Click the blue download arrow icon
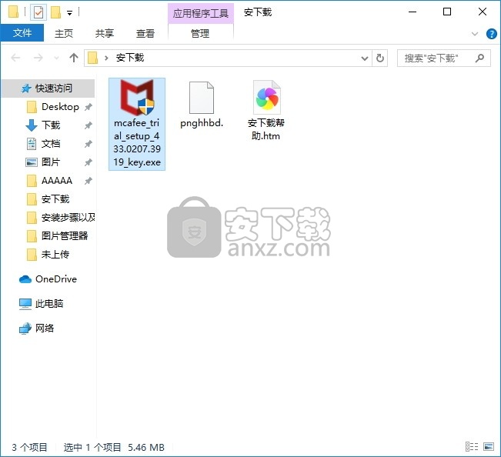This screenshot has height=457, width=501. point(32,125)
